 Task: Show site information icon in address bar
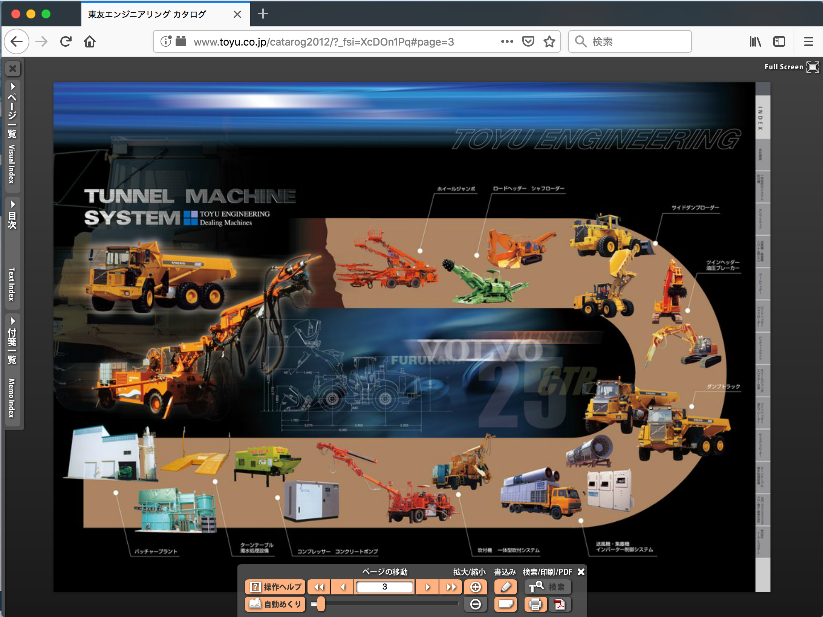point(166,41)
